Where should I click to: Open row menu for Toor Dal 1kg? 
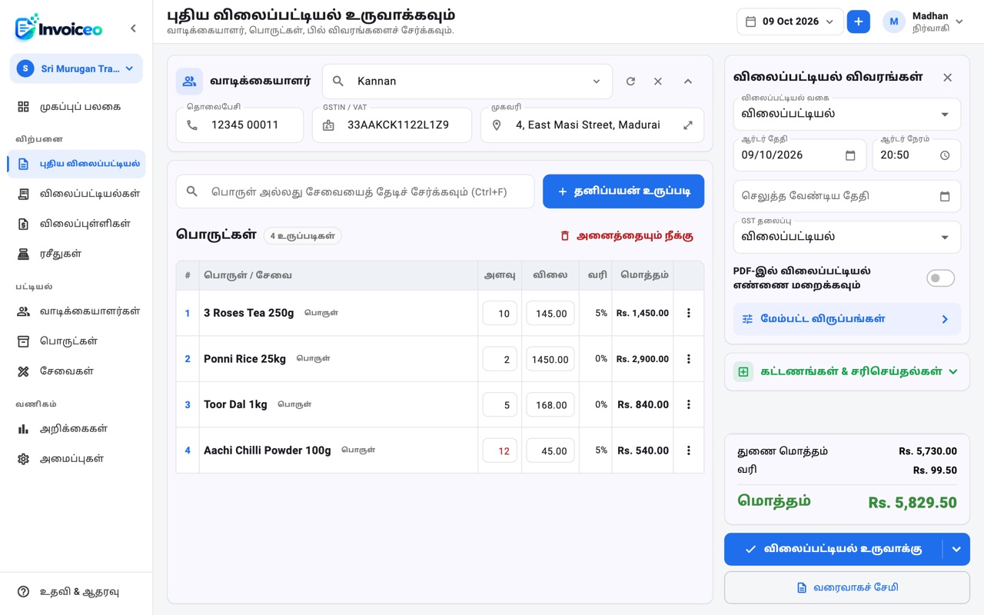689,404
